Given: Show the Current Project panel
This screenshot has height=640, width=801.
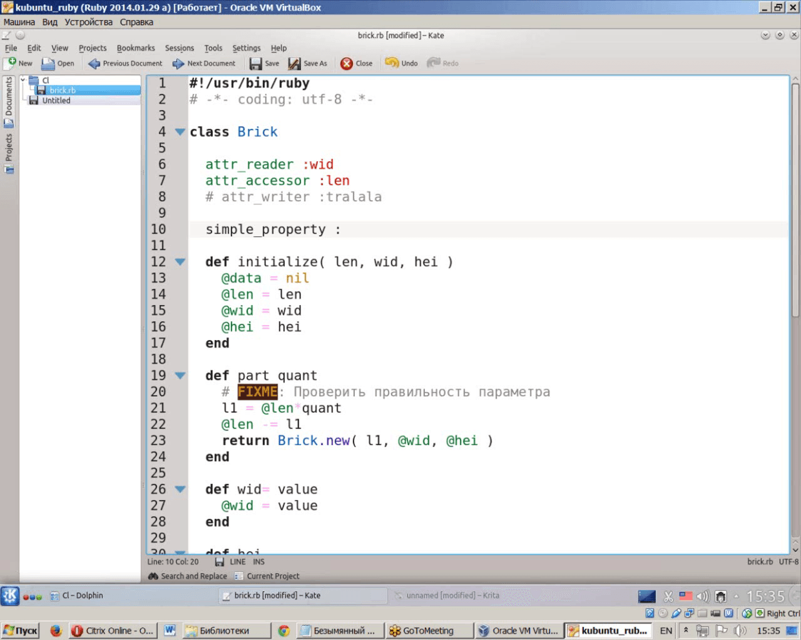Looking at the screenshot, I should pyautogui.click(x=267, y=576).
